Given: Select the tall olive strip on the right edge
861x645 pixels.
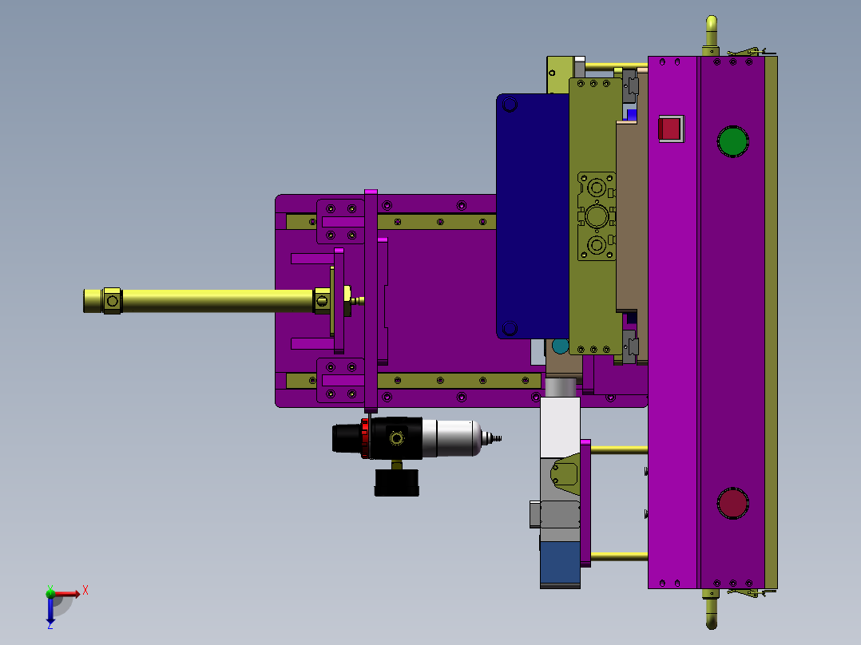Looking at the screenshot, I should (771, 322).
